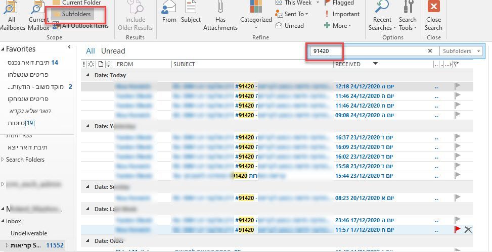Flag the message received 23:46 17/12/2020

pos(458,220)
